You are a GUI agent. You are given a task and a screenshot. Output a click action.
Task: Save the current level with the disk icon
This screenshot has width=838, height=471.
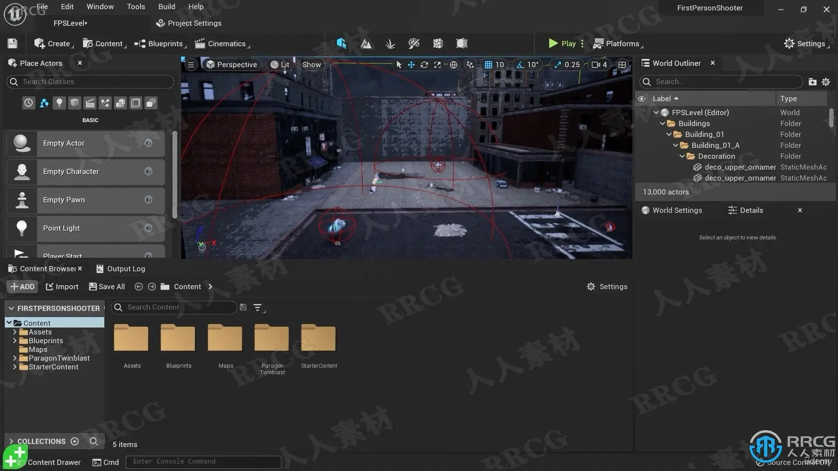12,43
